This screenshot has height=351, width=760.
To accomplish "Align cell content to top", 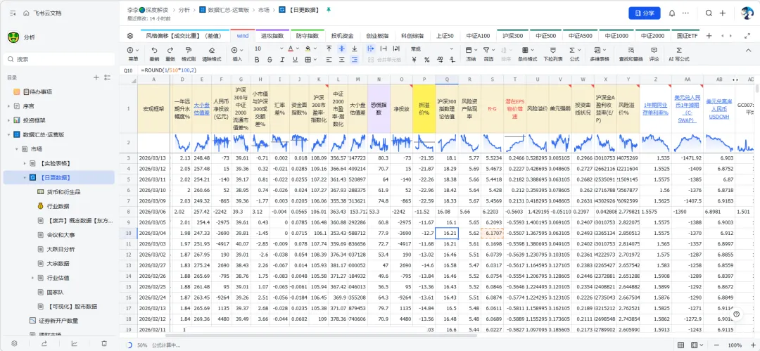I will tap(329, 49).
